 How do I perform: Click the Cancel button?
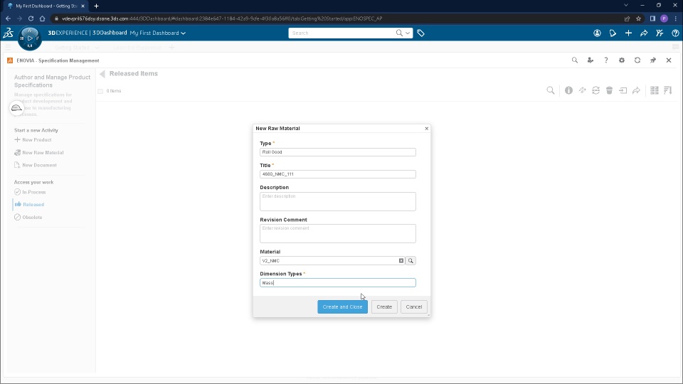(x=414, y=307)
